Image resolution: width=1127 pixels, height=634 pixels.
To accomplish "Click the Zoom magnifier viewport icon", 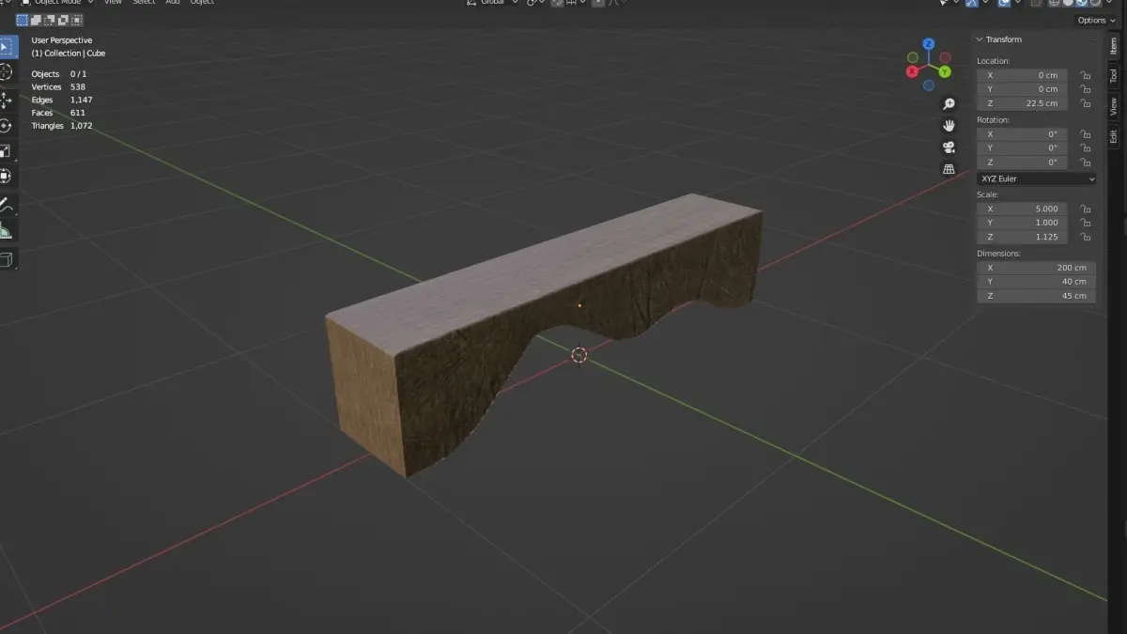I will click(x=949, y=104).
